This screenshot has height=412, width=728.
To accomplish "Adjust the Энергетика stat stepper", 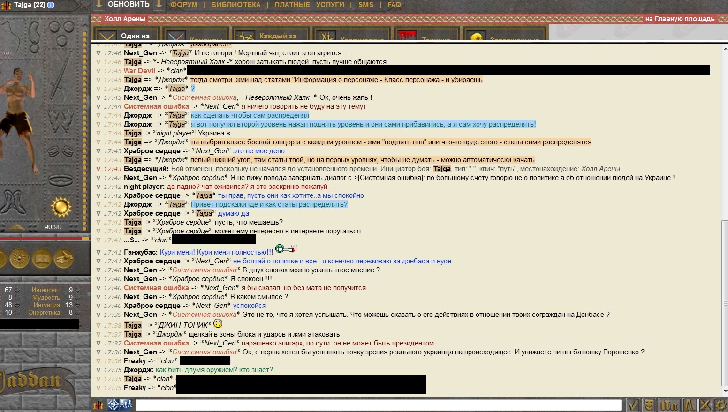I will 77,313.
